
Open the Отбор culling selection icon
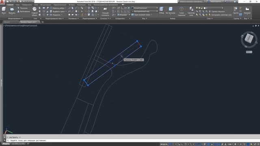(161, 9)
